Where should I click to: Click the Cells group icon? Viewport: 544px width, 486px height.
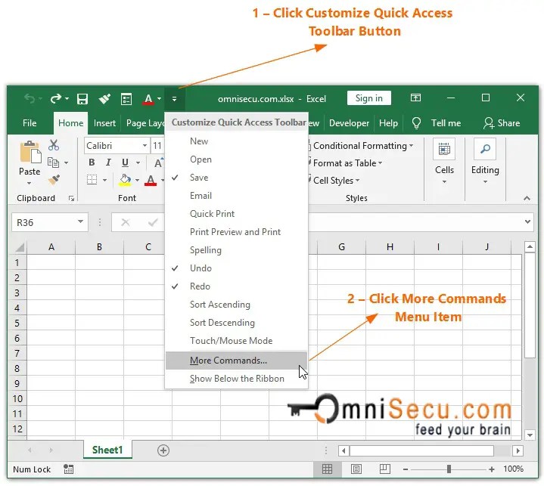point(444,149)
